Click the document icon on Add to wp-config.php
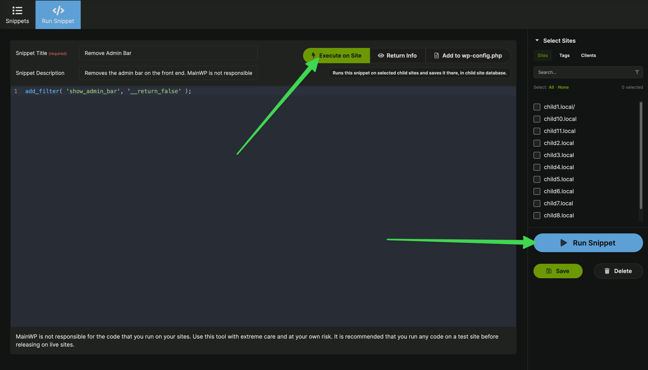648x370 pixels. point(436,55)
